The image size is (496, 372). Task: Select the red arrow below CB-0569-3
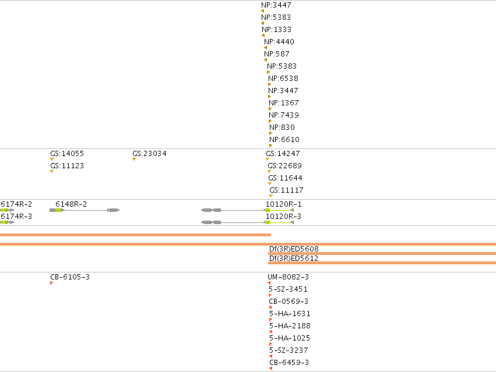[270, 307]
